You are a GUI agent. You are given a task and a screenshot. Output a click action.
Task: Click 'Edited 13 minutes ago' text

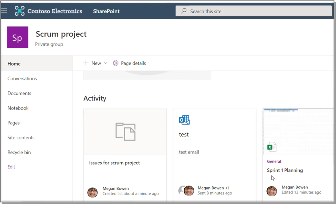pyautogui.click(x=301, y=192)
